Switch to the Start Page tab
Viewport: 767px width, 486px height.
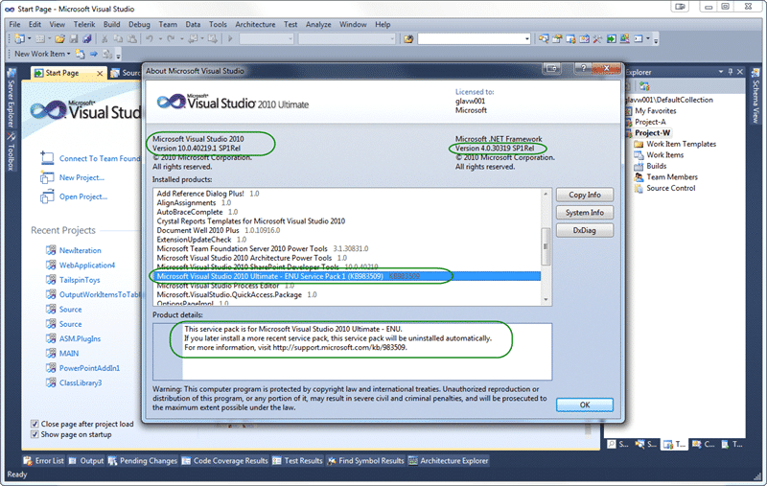coord(62,73)
